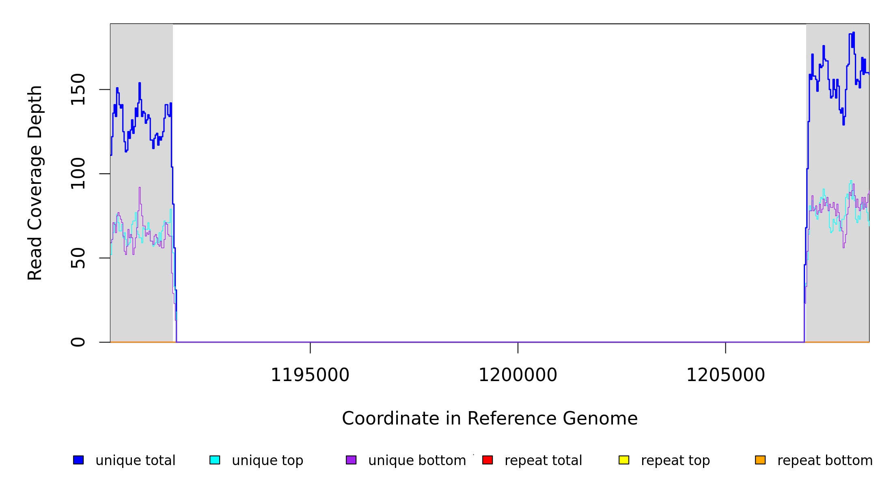Click the "Coordinate in Reference Genome" axis title
The height and width of the screenshot is (487, 893).
[490, 419]
